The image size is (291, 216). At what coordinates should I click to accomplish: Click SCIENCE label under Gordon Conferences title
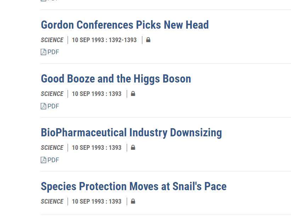click(x=52, y=40)
